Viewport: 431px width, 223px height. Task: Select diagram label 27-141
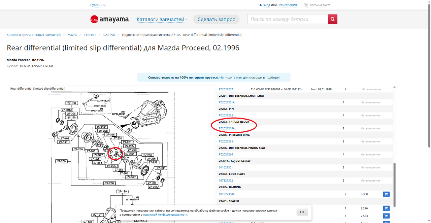click(x=64, y=142)
